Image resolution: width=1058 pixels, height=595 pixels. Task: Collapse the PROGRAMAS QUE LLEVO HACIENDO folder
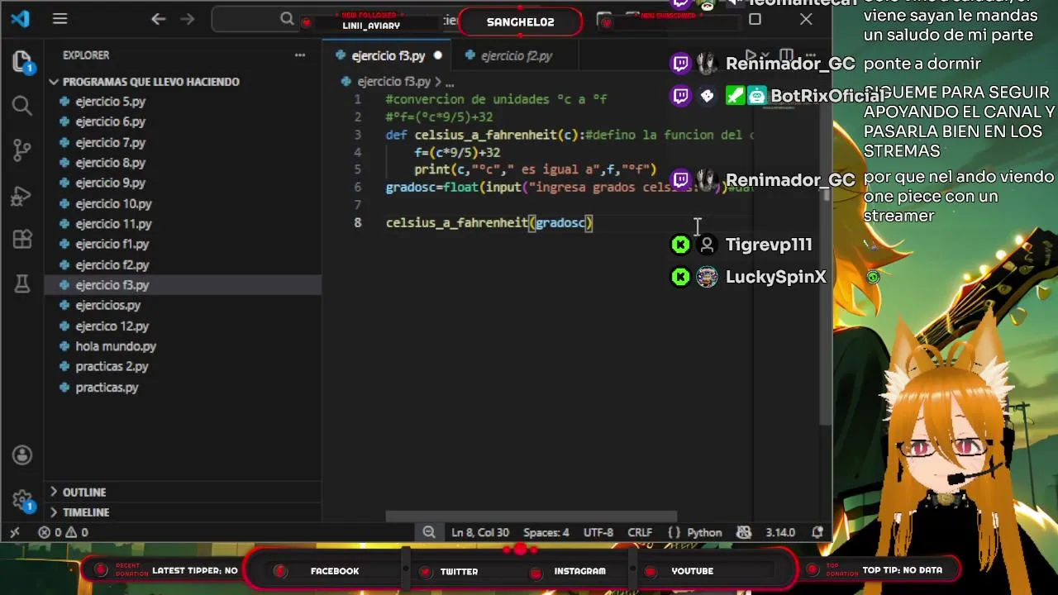tap(150, 82)
